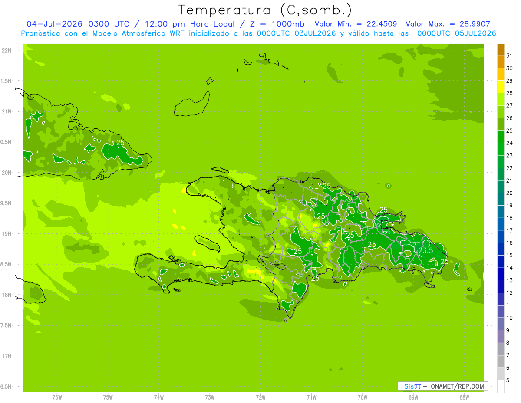Click the '18N' latitude axis label

[x=7, y=295]
